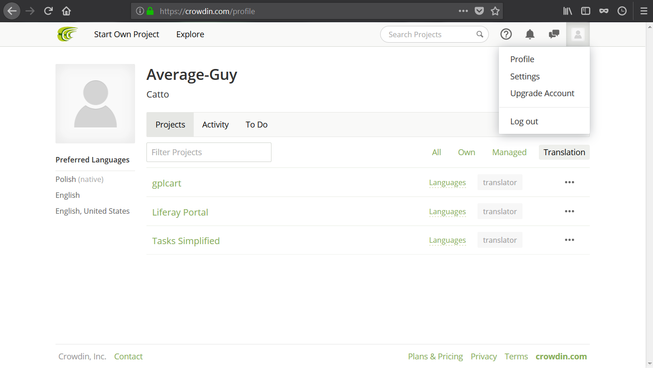Image resolution: width=653 pixels, height=368 pixels.
Task: Open site information icon in address bar
Action: (140, 11)
